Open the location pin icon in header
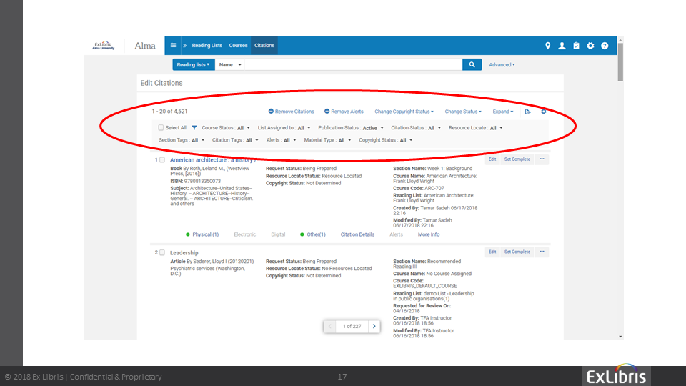Image resolution: width=686 pixels, height=386 pixels. (548, 46)
